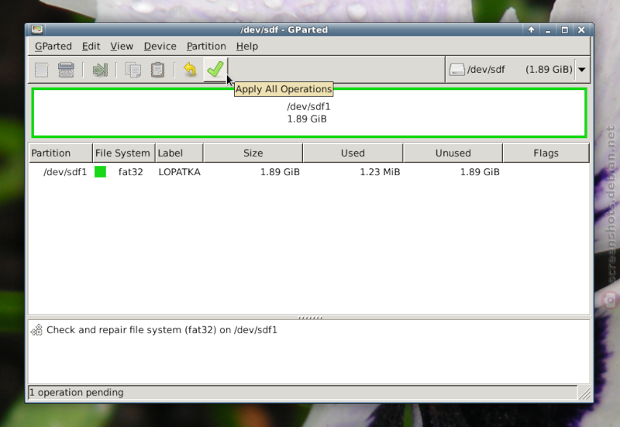620x427 pixels.
Task: Click the disk drive icon beside /dev/sdf
Action: point(456,70)
